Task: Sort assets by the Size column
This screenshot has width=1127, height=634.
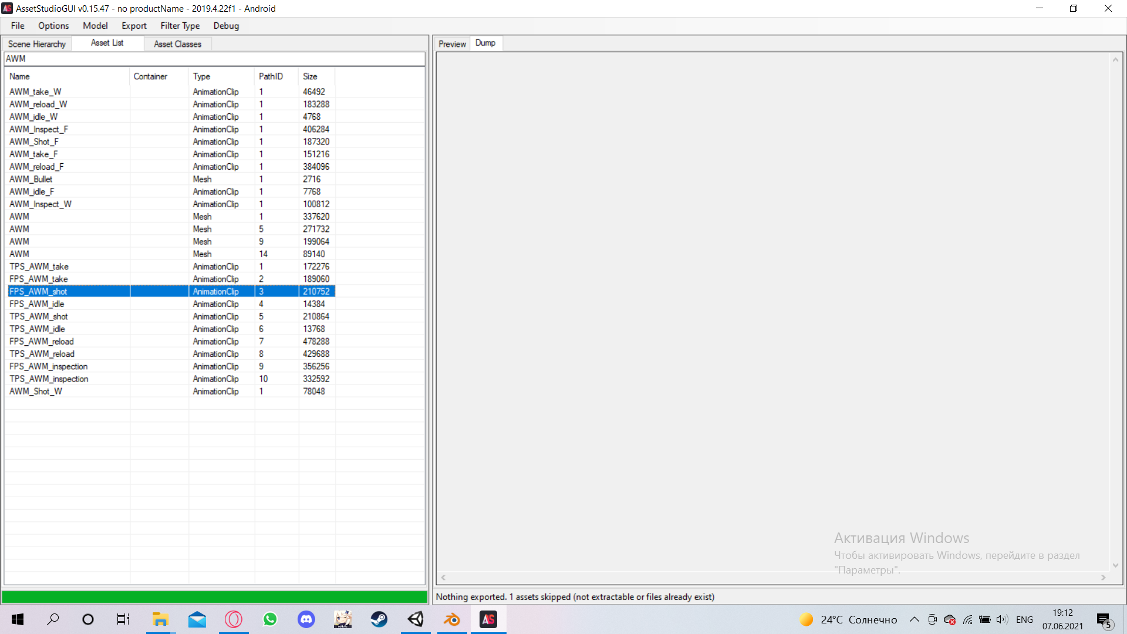Action: (311, 76)
